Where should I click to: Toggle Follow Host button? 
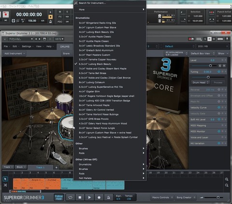coord(58,197)
